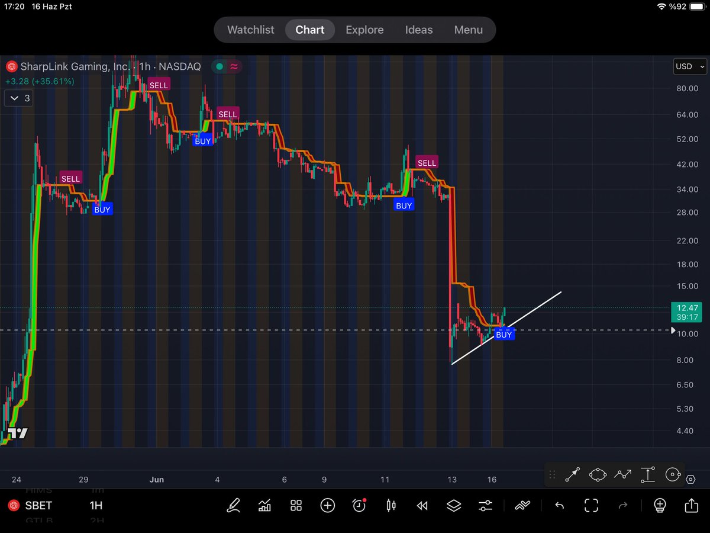The image size is (710, 533).
Task: Select the Chart tab
Action: [310, 30]
